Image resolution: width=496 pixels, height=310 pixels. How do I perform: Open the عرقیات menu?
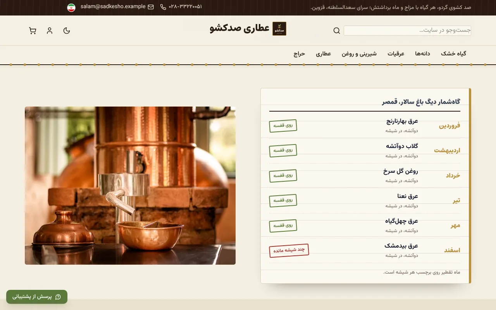click(396, 54)
